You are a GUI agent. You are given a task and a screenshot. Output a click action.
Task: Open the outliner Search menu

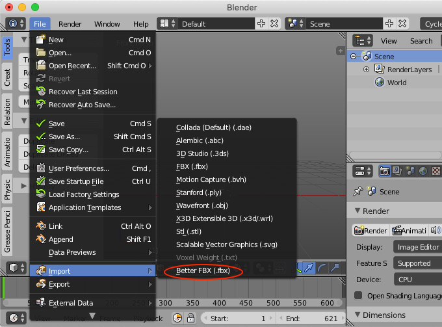(421, 41)
